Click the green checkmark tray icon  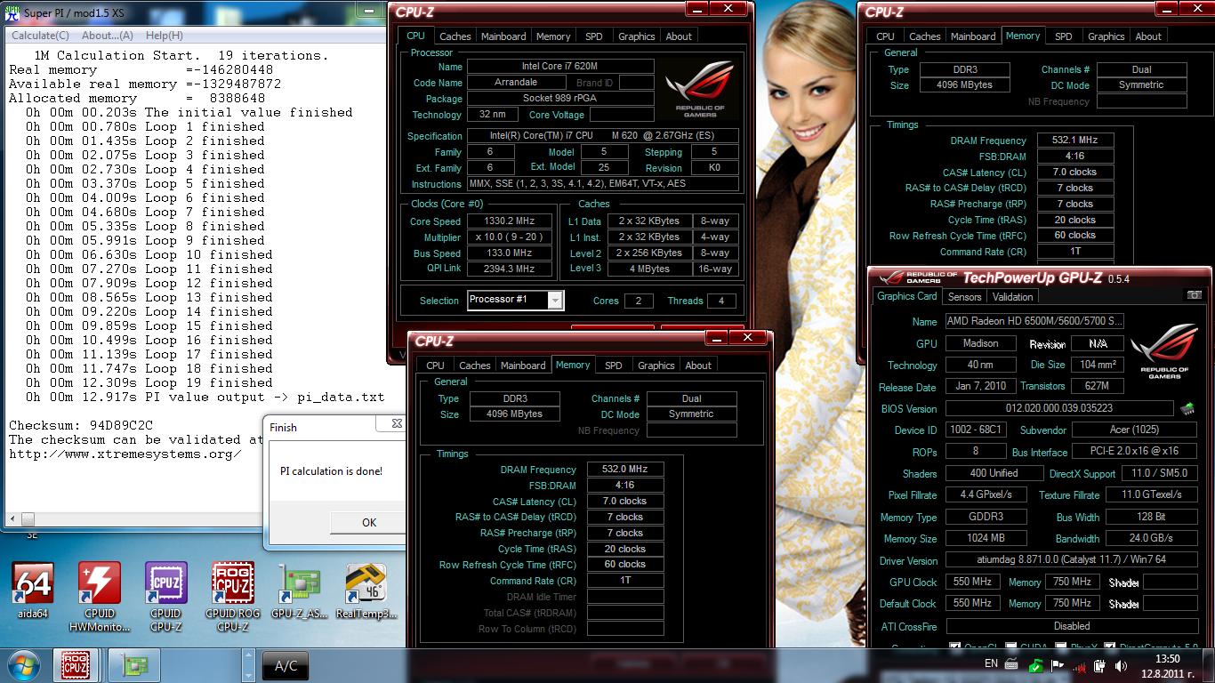[1035, 665]
